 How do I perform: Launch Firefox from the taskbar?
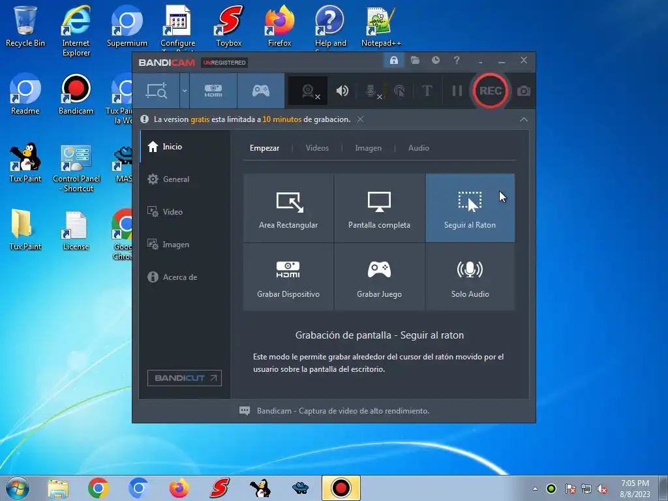click(x=179, y=488)
